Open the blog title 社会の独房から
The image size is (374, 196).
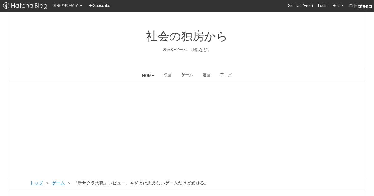point(187,36)
